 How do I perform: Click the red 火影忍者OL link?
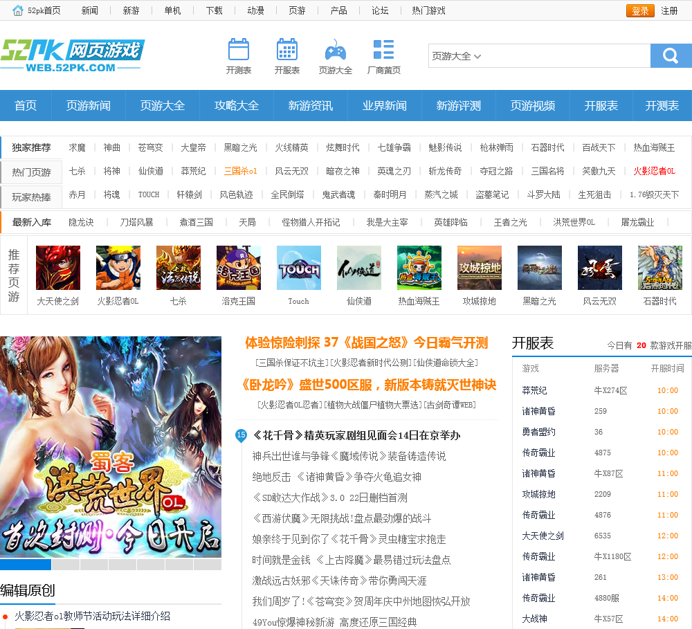[x=655, y=171]
